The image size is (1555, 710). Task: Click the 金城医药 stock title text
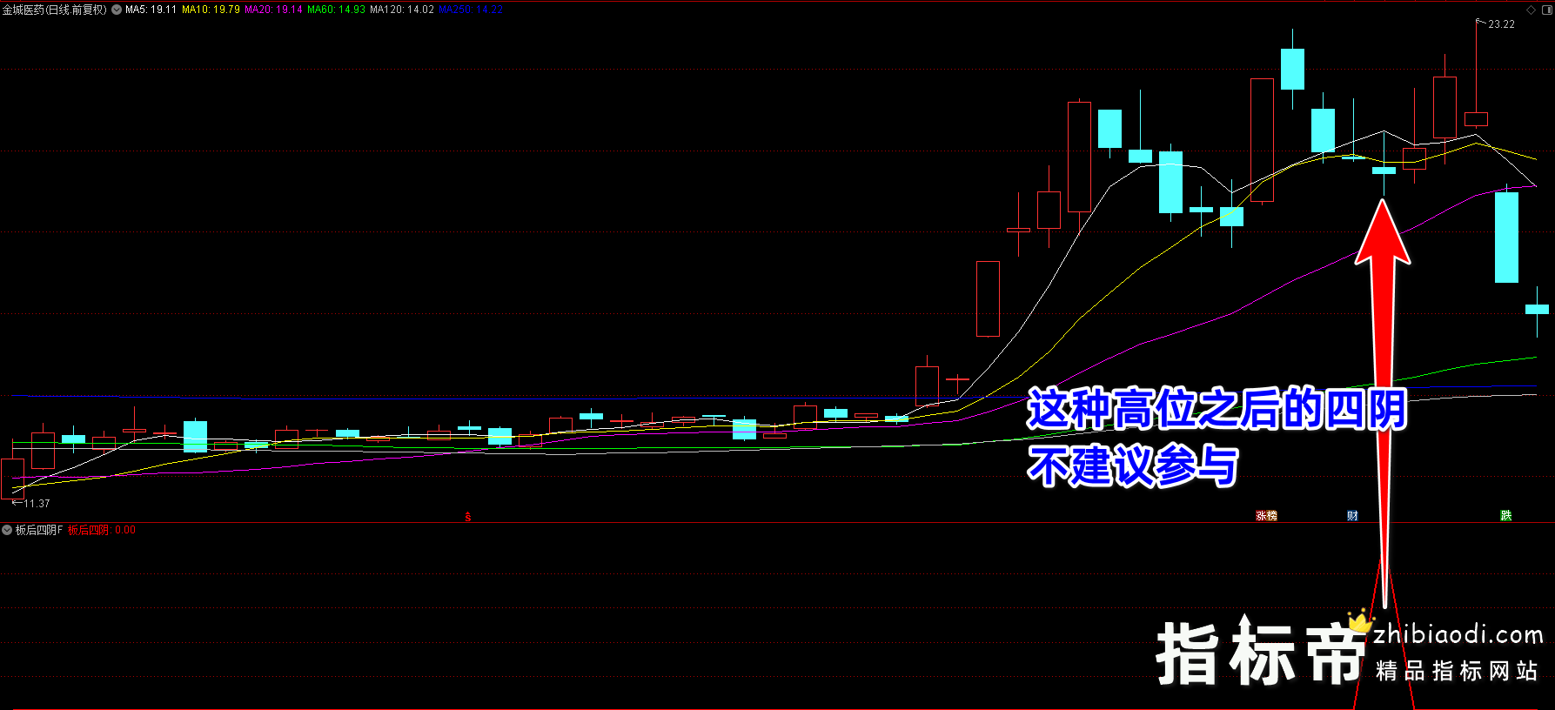point(54,10)
